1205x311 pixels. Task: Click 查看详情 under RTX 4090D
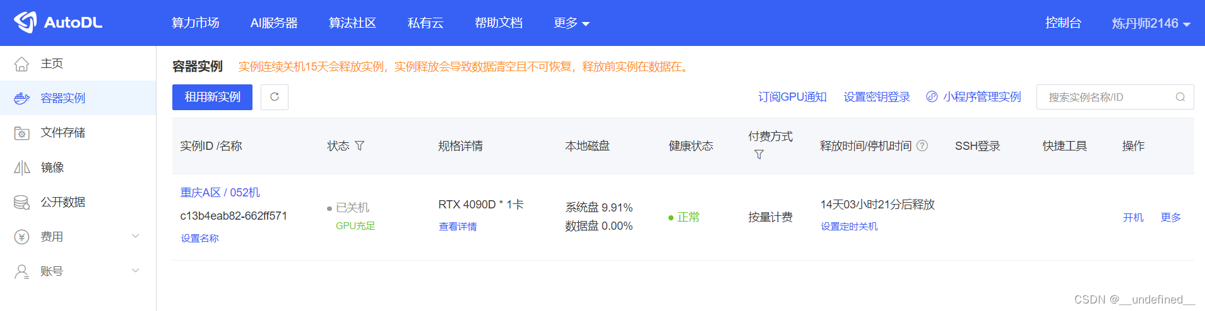coord(458,227)
